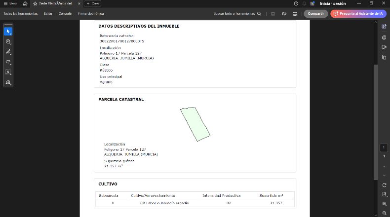Click the rotate page icon
Image resolution: width=390 pixels, height=217 pixels.
point(384,185)
